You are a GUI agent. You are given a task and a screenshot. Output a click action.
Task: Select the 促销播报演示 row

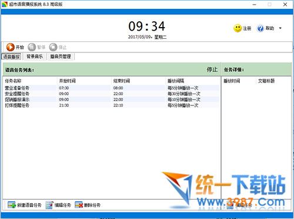(111, 99)
